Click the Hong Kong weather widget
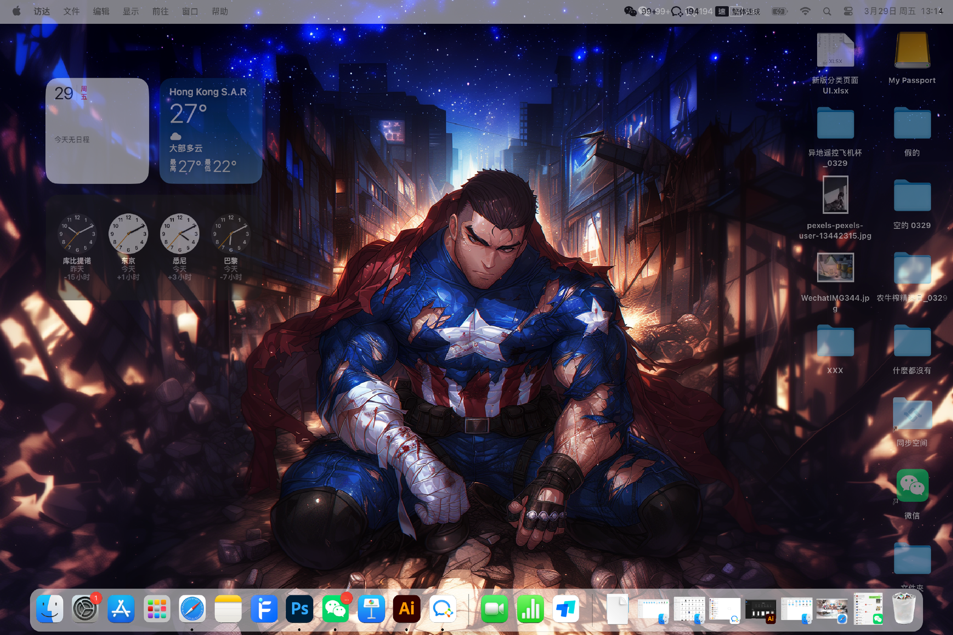 point(210,131)
